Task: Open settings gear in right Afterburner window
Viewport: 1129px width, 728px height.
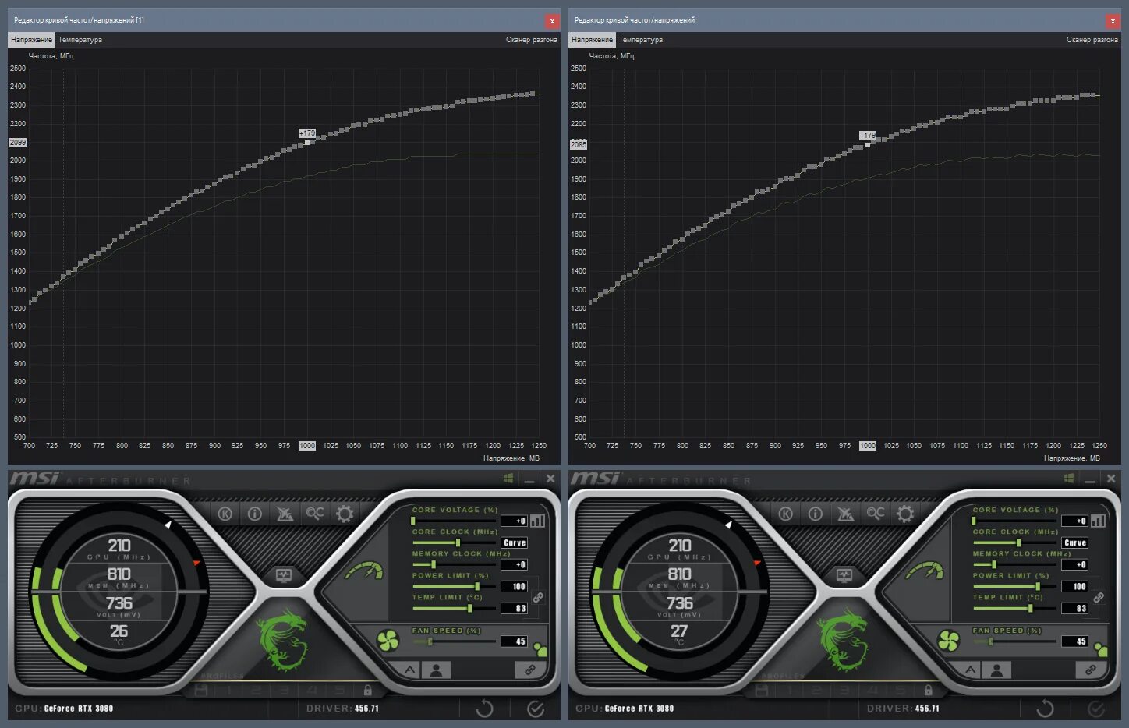Action: click(905, 514)
